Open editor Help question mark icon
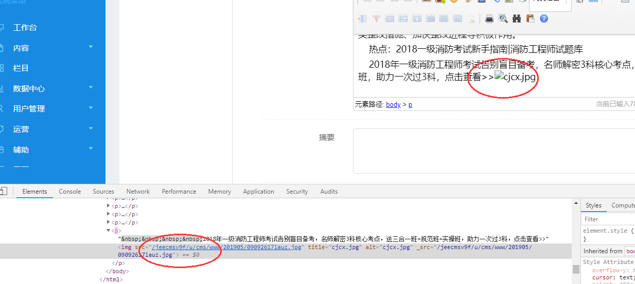 tap(544, 18)
